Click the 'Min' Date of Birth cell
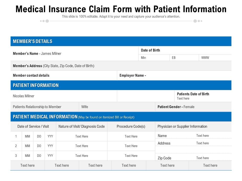This screenshot has height=181, width=242. (143, 58)
